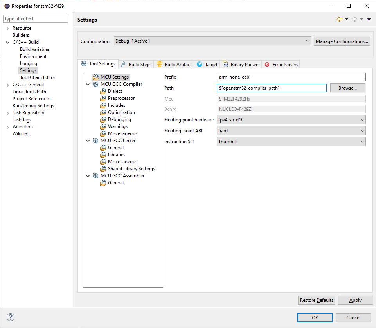Click Restore Defaults button
The image size is (376, 328).
tap(317, 300)
